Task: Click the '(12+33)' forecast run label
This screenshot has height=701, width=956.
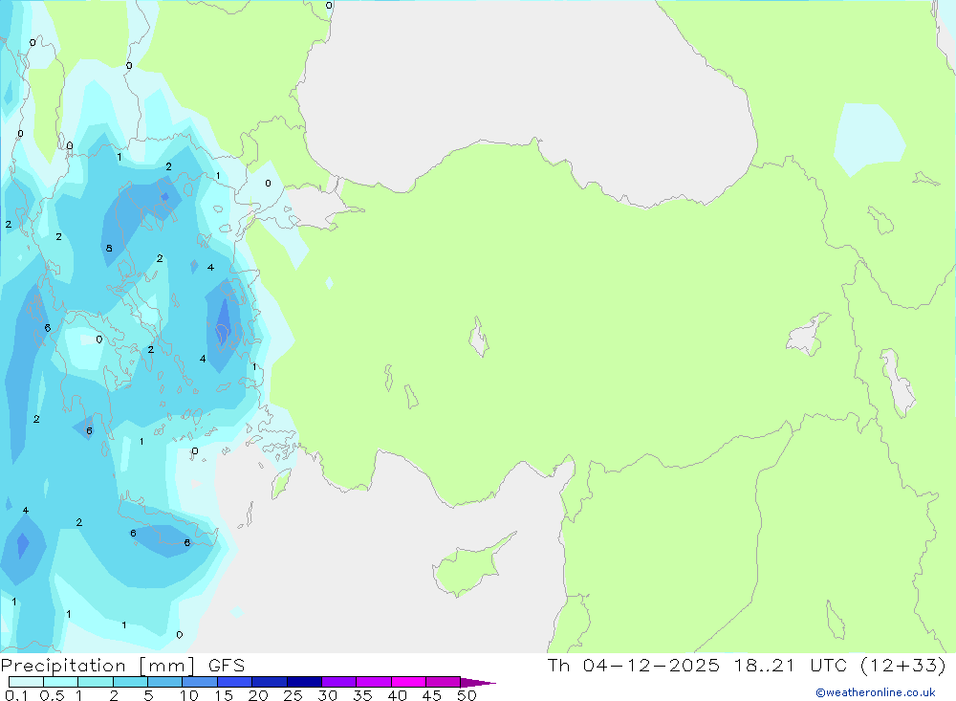Action: [x=903, y=665]
